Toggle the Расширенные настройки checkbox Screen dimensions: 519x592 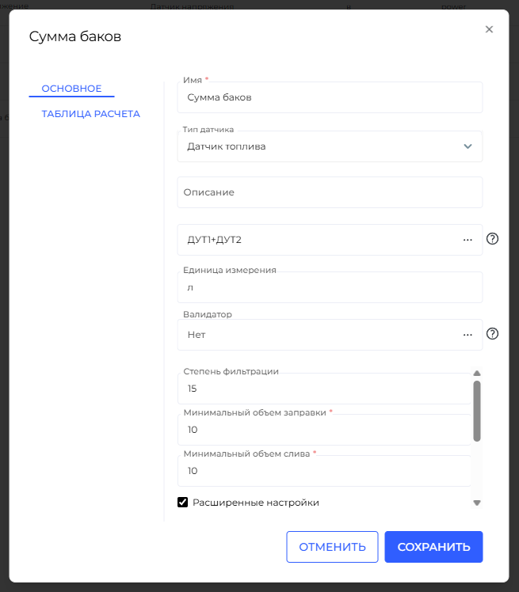click(183, 503)
